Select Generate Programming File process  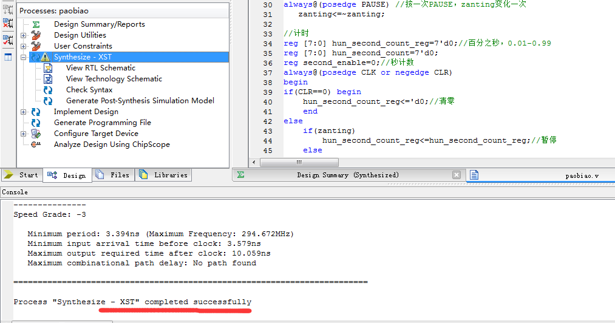(x=103, y=123)
